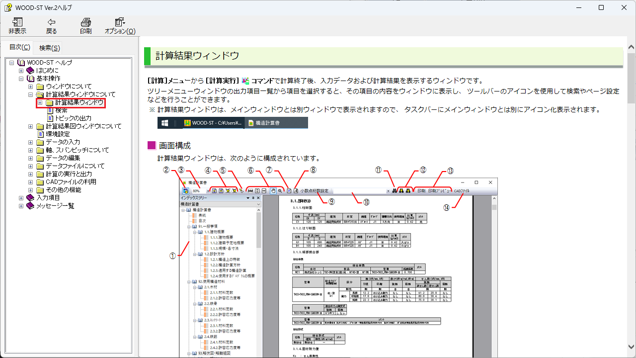Click the taskbar example image in help

coord(233,123)
